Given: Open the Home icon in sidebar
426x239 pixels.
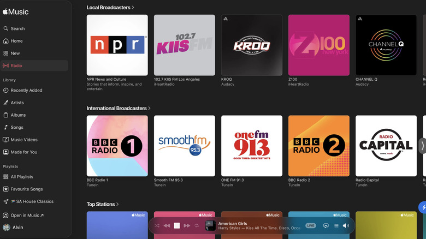Looking at the screenshot, I should point(5,41).
